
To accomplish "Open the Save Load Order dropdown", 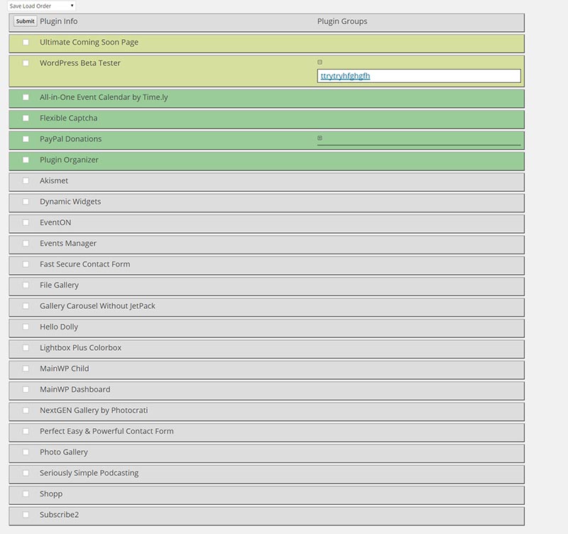I will pyautogui.click(x=42, y=6).
